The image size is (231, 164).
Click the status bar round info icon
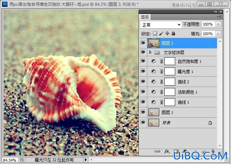pos(22,160)
